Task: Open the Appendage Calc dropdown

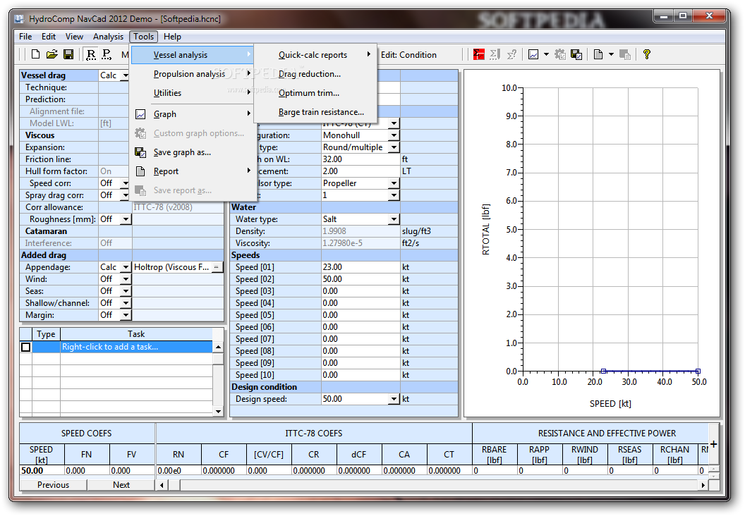Action: point(126,267)
